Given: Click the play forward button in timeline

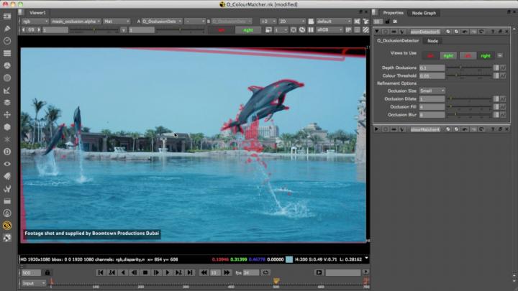Looking at the screenshot, I should click(x=168, y=273).
